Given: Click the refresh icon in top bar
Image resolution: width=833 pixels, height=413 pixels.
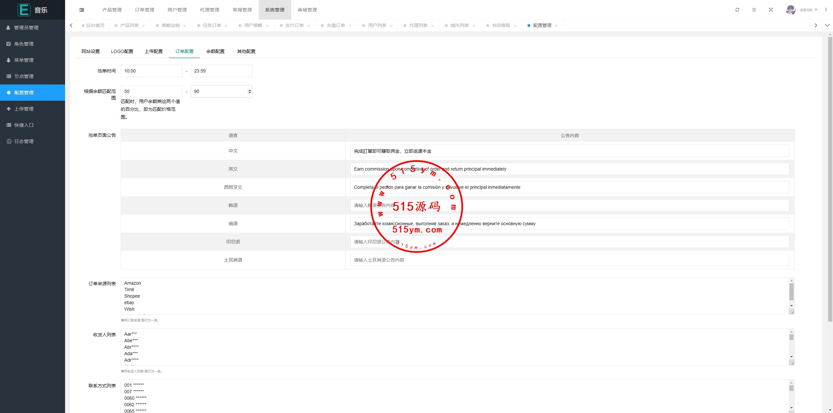Looking at the screenshot, I should click(737, 10).
